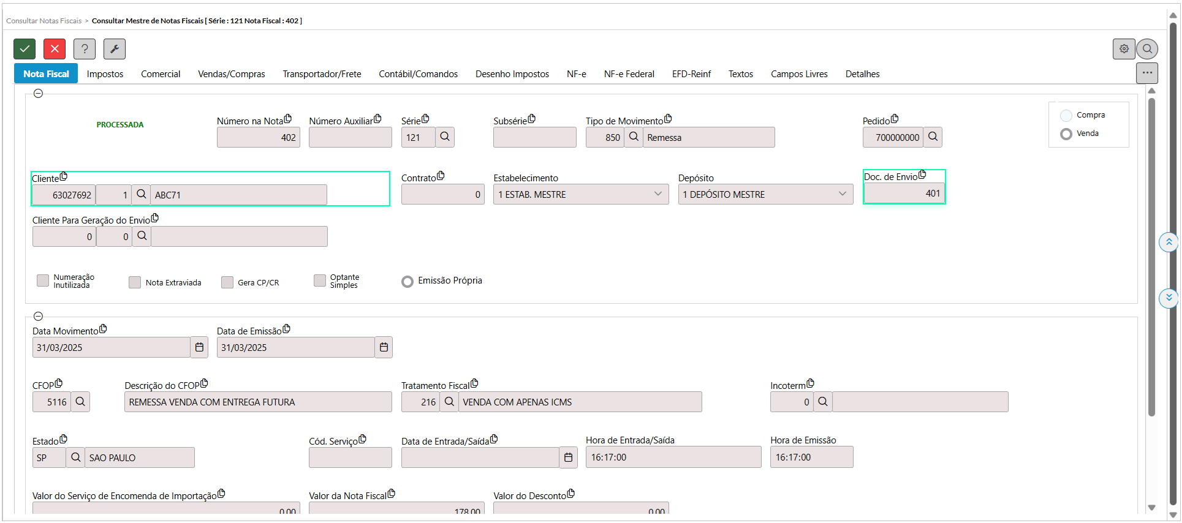Click the search icon next to Série field
The image size is (1182, 523).
click(445, 137)
